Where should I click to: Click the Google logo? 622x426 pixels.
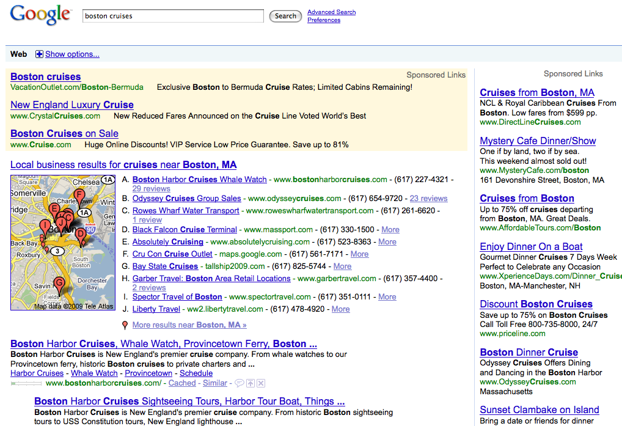41,15
